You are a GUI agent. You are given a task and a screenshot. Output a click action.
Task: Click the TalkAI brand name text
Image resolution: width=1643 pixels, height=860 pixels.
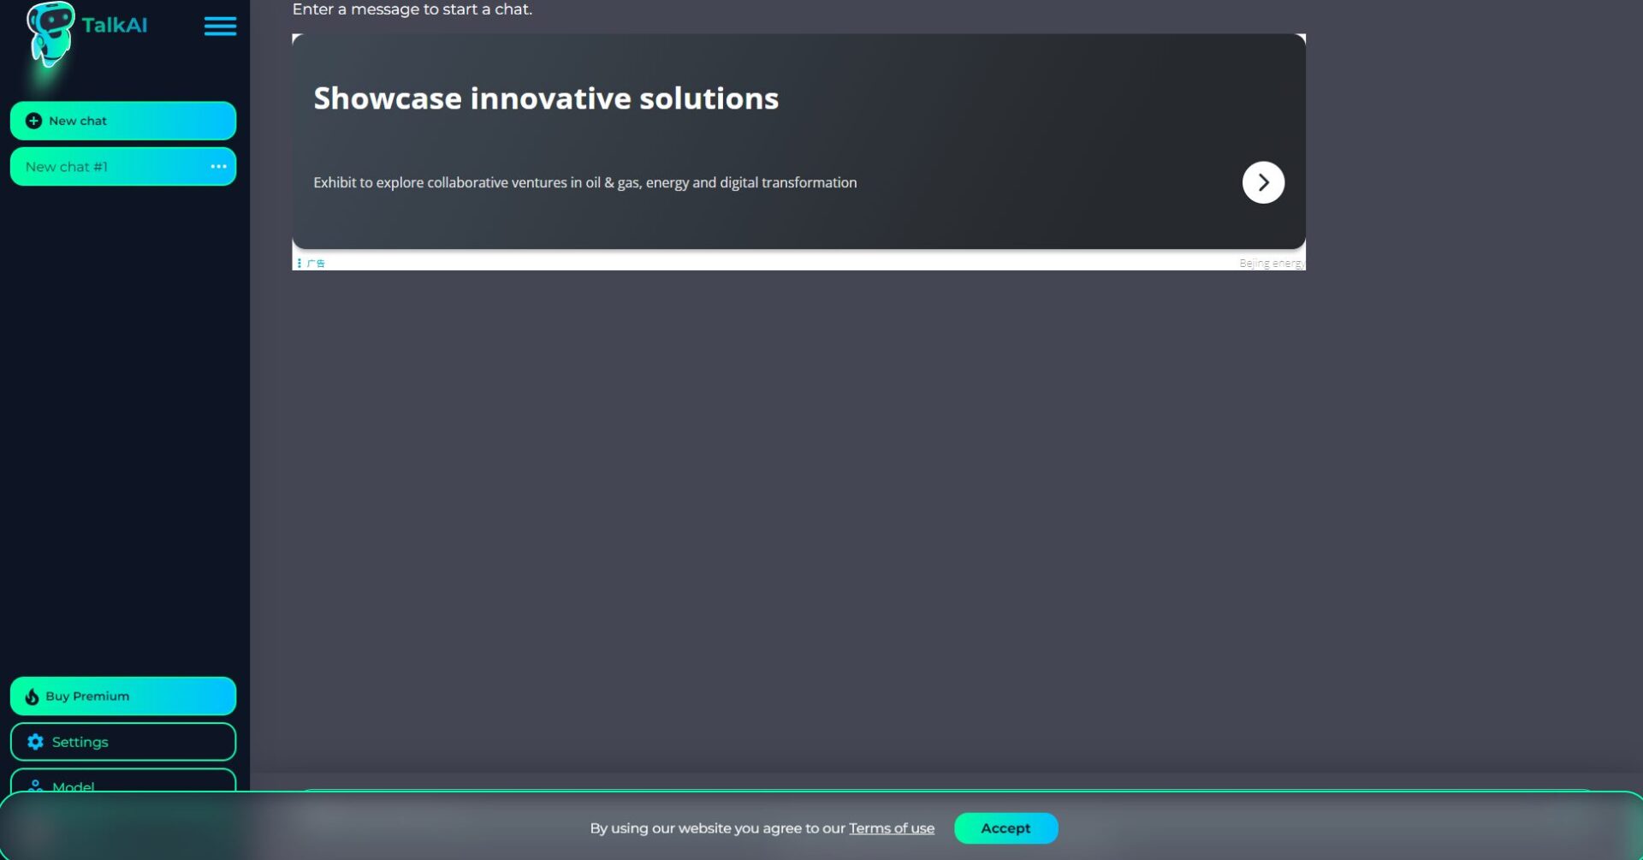coord(115,26)
